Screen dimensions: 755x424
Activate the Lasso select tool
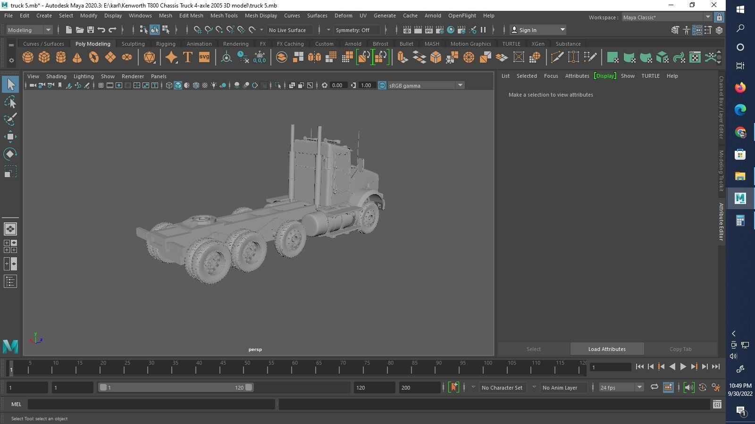click(10, 102)
